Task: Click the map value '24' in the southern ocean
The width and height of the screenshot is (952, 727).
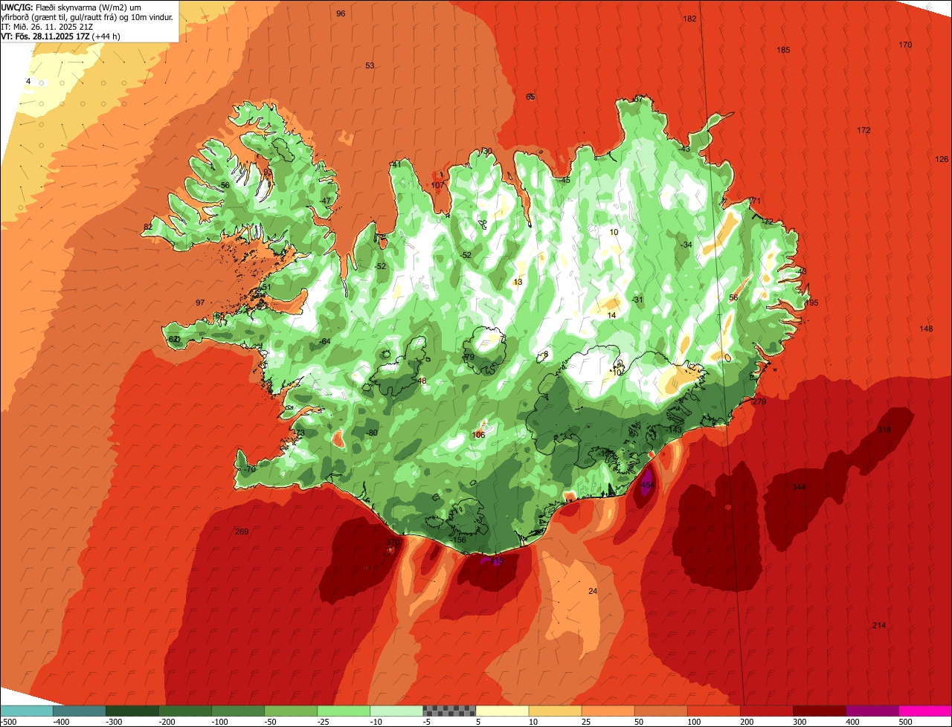Action: [x=593, y=591]
